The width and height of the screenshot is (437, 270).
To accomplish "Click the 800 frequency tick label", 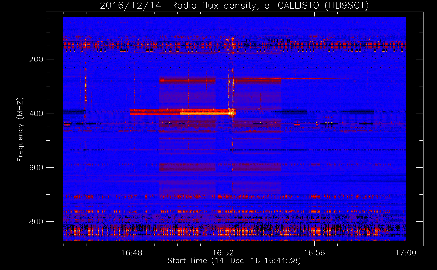I will click(x=36, y=222).
